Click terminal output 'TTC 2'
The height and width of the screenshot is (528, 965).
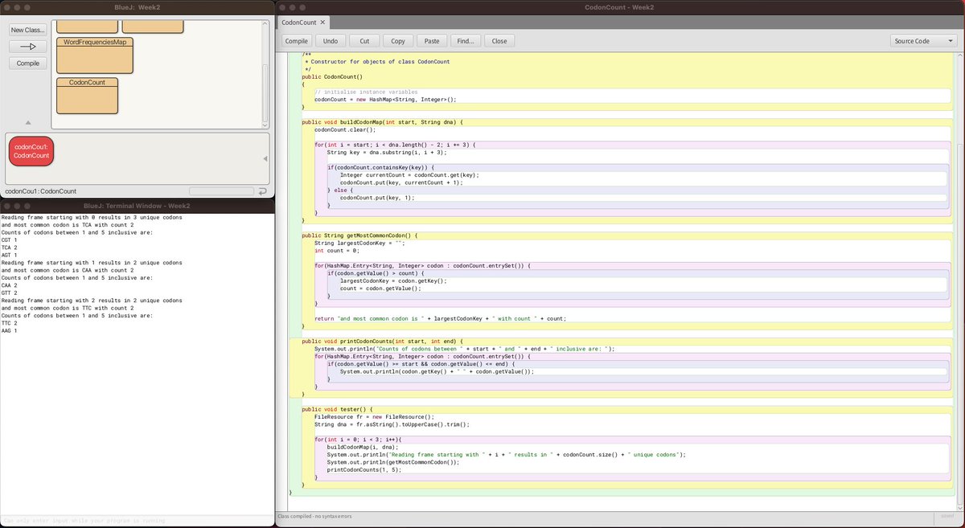10,323
